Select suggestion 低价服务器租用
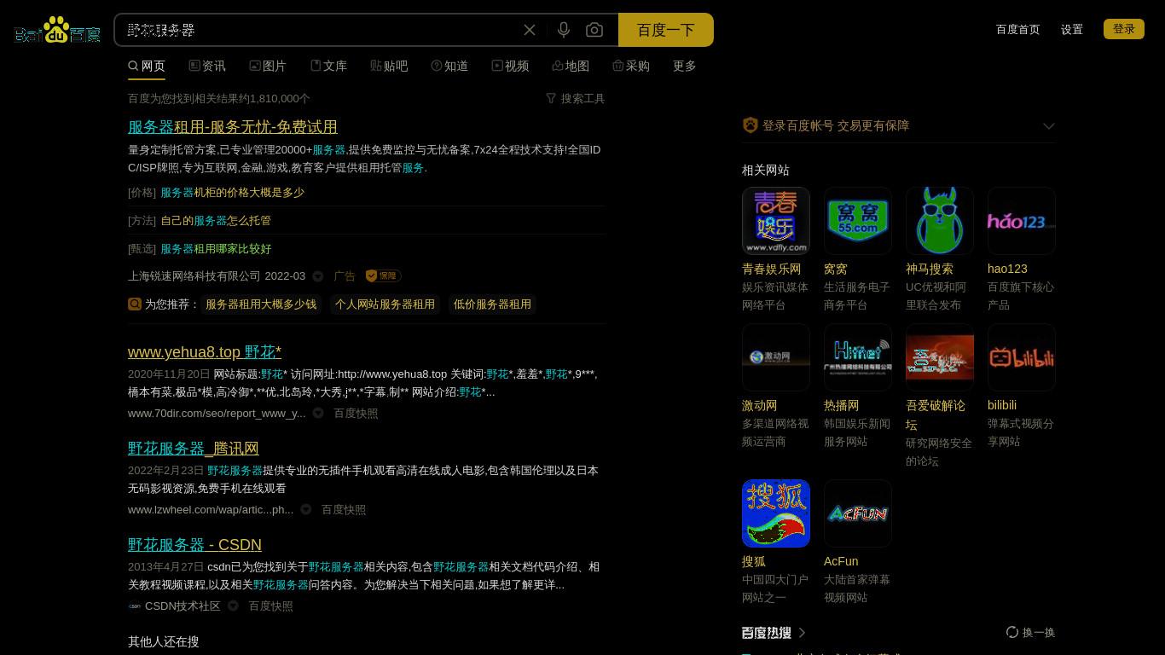 tap(492, 304)
